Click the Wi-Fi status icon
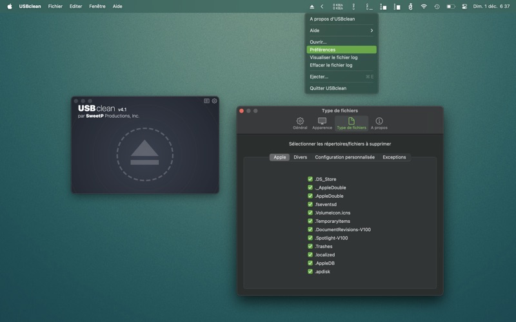Screen dimensions: 516x322 pos(424,6)
